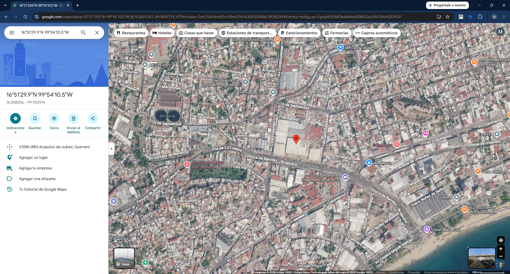
Task: Bookmark page with star icon
Action: pos(448,17)
